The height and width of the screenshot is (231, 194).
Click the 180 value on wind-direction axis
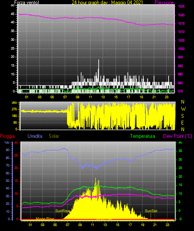(x=14, y=116)
